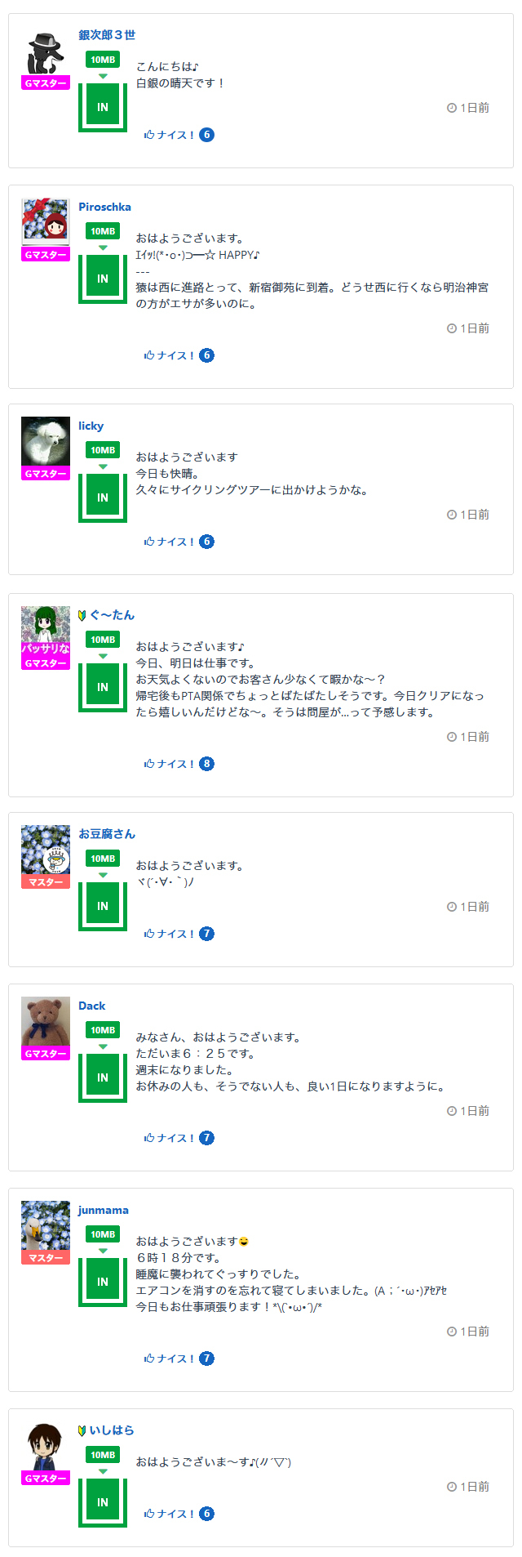Click the teddy bear avatar of Dack
Viewport: 522px width, 1557px height.
pyautogui.click(x=46, y=1021)
